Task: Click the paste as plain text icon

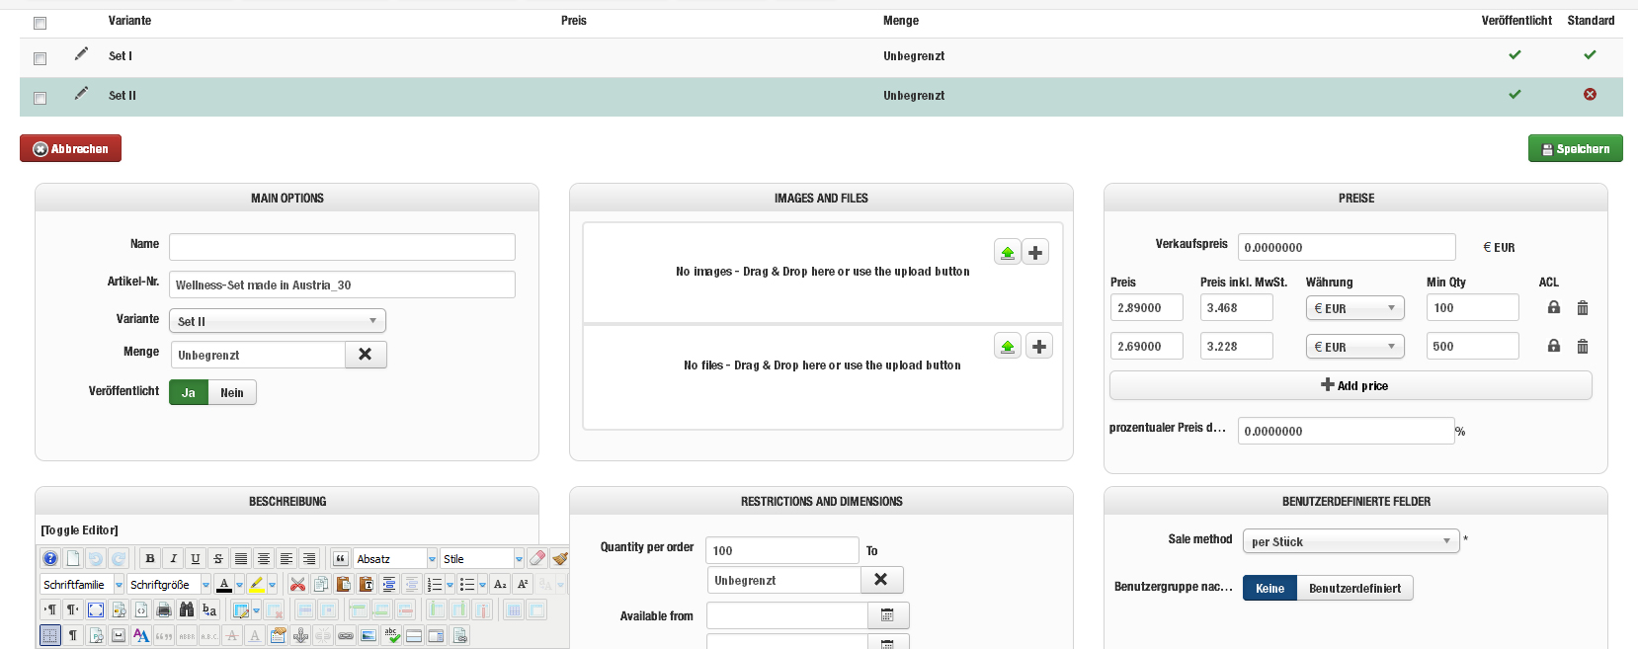Action: pos(367,584)
